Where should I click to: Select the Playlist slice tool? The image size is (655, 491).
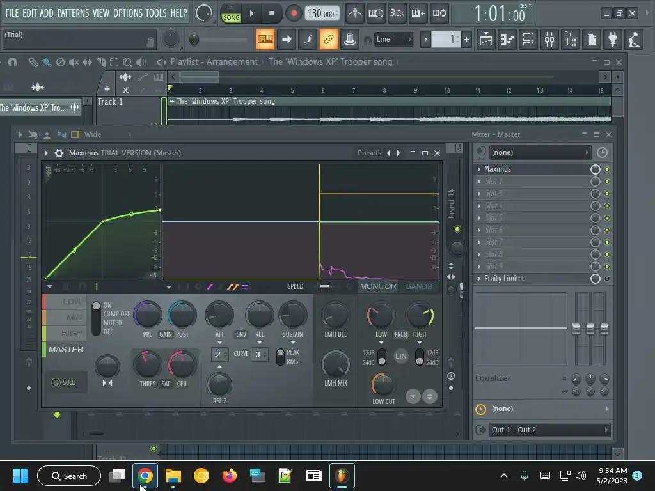click(100, 63)
